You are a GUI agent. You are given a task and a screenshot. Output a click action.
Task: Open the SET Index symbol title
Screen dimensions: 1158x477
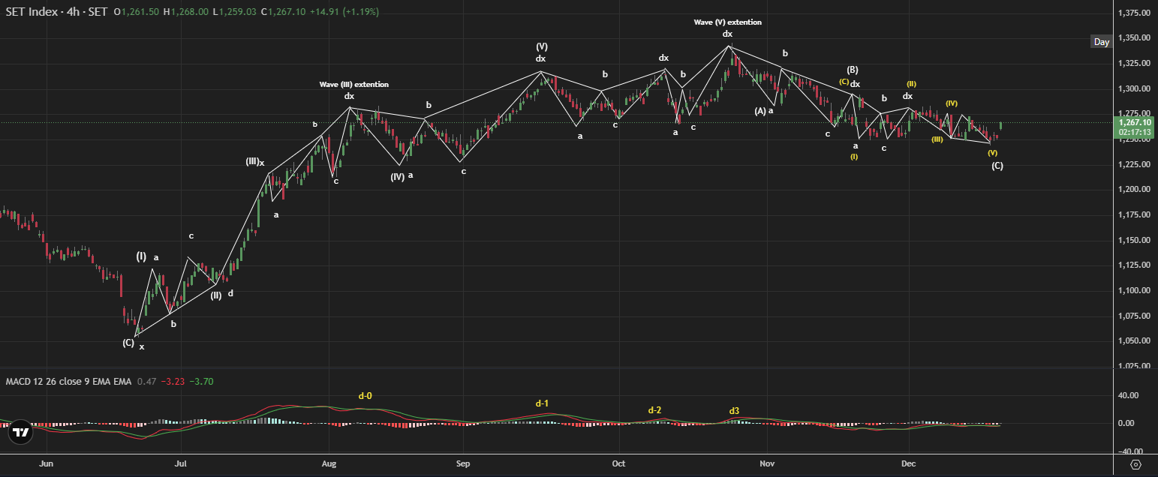(56, 12)
